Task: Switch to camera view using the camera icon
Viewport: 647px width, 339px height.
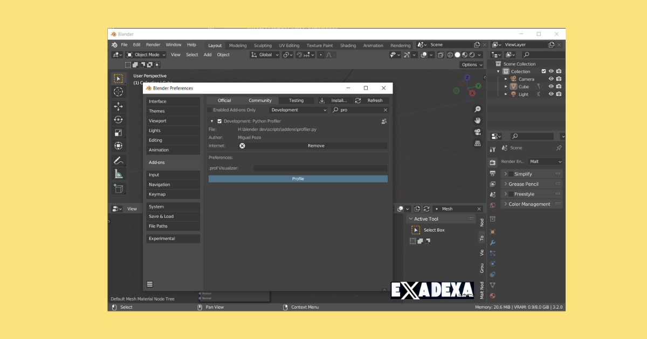Action: (477, 132)
